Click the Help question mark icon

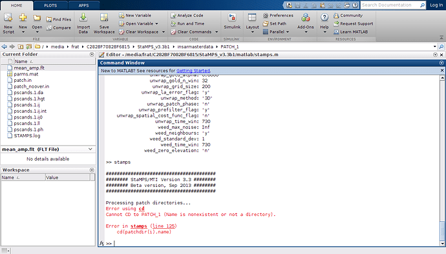[324, 17]
